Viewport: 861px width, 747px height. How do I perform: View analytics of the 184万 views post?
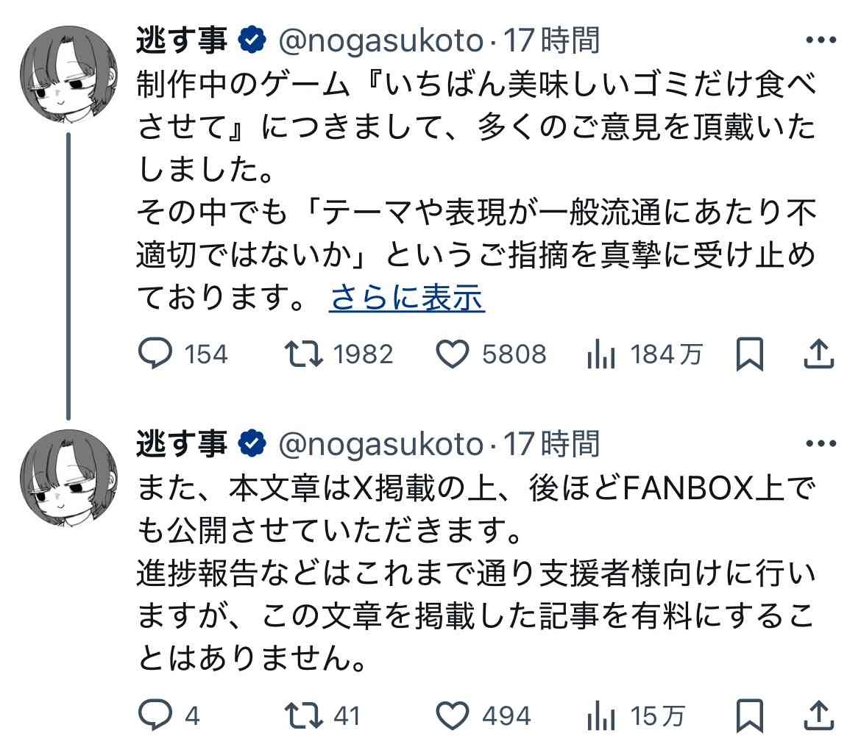tap(600, 356)
